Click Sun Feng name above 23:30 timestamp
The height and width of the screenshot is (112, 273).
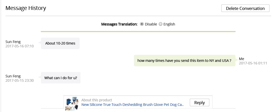13,76
